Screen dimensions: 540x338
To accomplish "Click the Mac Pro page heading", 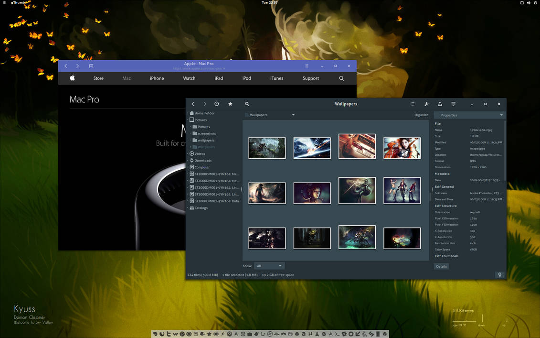I will (x=85, y=99).
